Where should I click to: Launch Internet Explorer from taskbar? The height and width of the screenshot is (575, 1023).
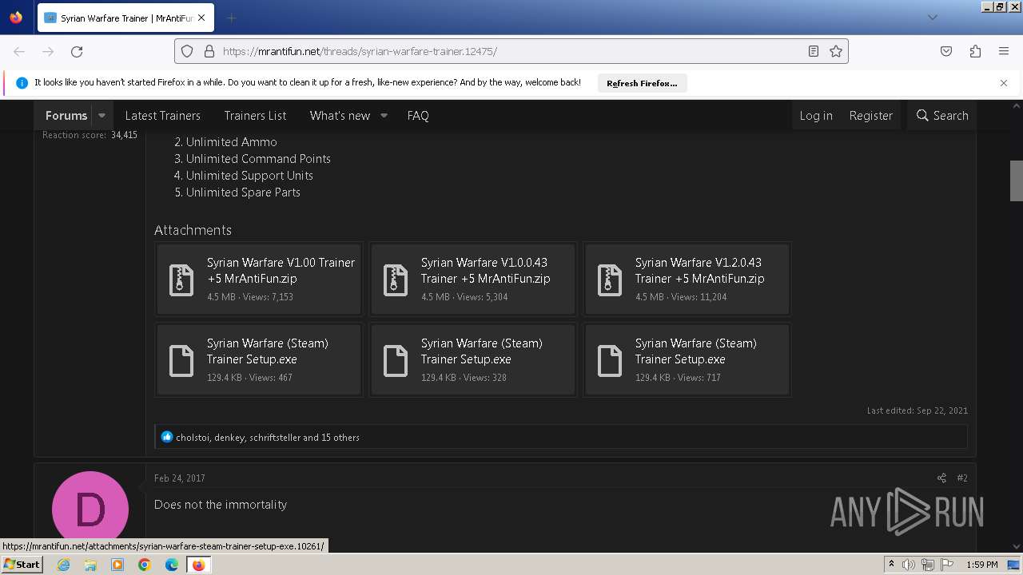pos(63,565)
